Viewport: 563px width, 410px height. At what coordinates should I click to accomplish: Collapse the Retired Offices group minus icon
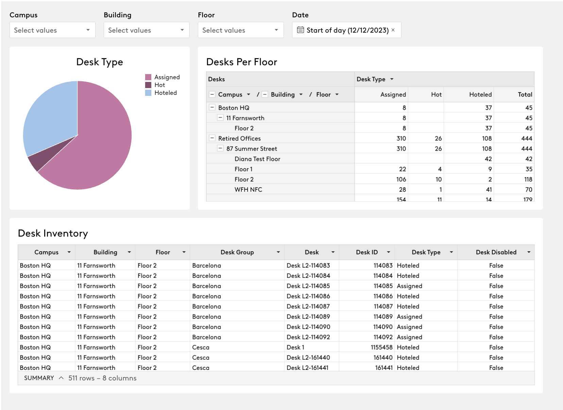tap(212, 138)
